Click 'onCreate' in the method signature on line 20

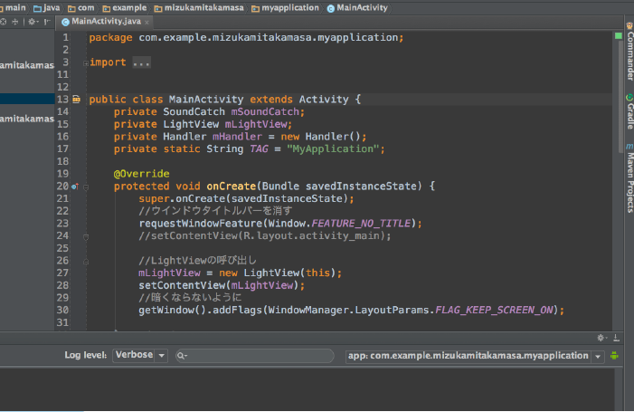point(232,187)
